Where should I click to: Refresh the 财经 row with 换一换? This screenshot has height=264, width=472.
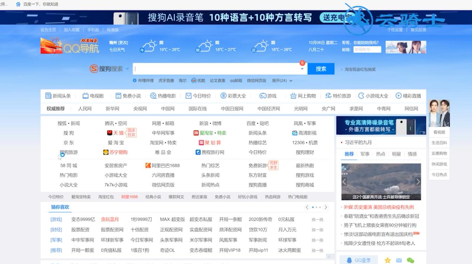(317, 230)
